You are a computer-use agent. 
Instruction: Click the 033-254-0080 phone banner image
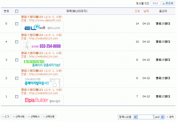[42, 45]
